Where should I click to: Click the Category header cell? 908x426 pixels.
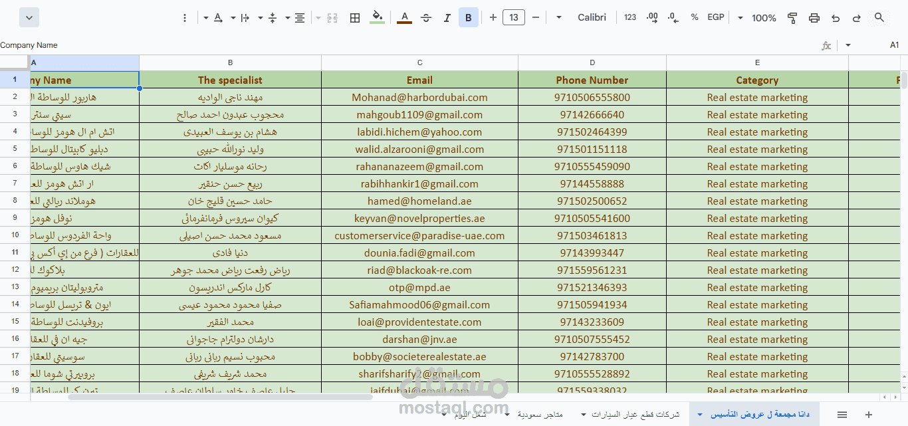(757, 80)
